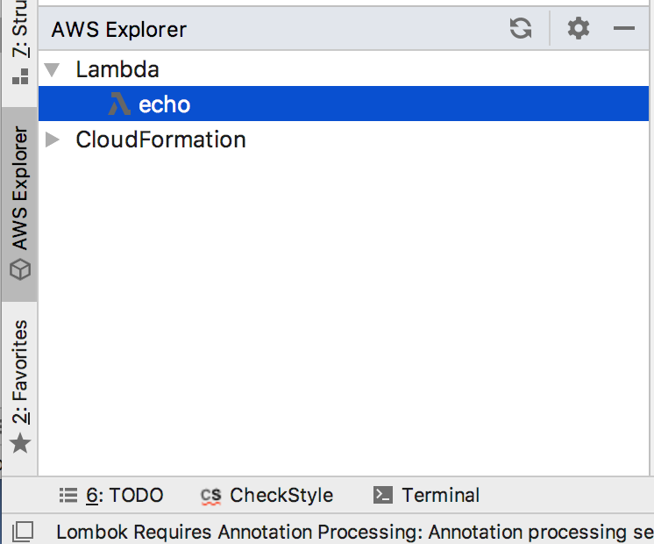Click the lambda icon beside echo

[119, 104]
